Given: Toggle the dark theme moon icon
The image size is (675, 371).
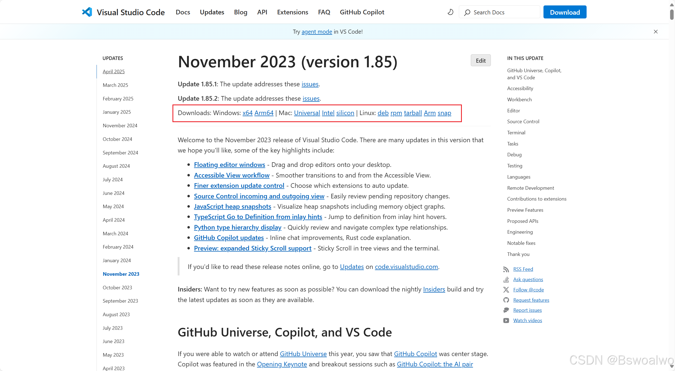Looking at the screenshot, I should tap(450, 12).
